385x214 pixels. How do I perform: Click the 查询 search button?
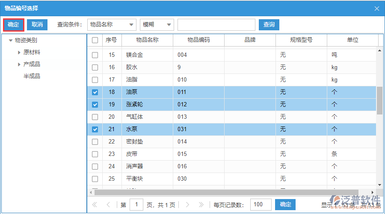point(269,25)
